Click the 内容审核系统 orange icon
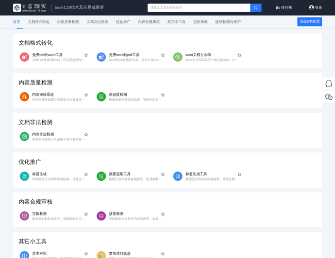Image resolution: width=335 pixels, height=258 pixels. pyautogui.click(x=24, y=96)
